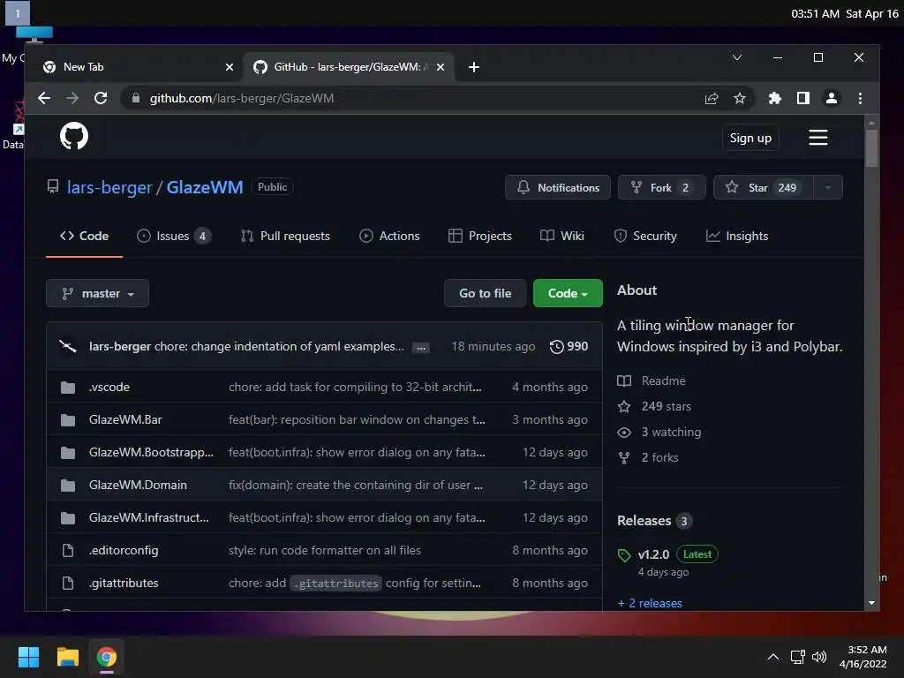The image size is (904, 678).
Task: Click the 3 watching link
Action: coord(659,433)
